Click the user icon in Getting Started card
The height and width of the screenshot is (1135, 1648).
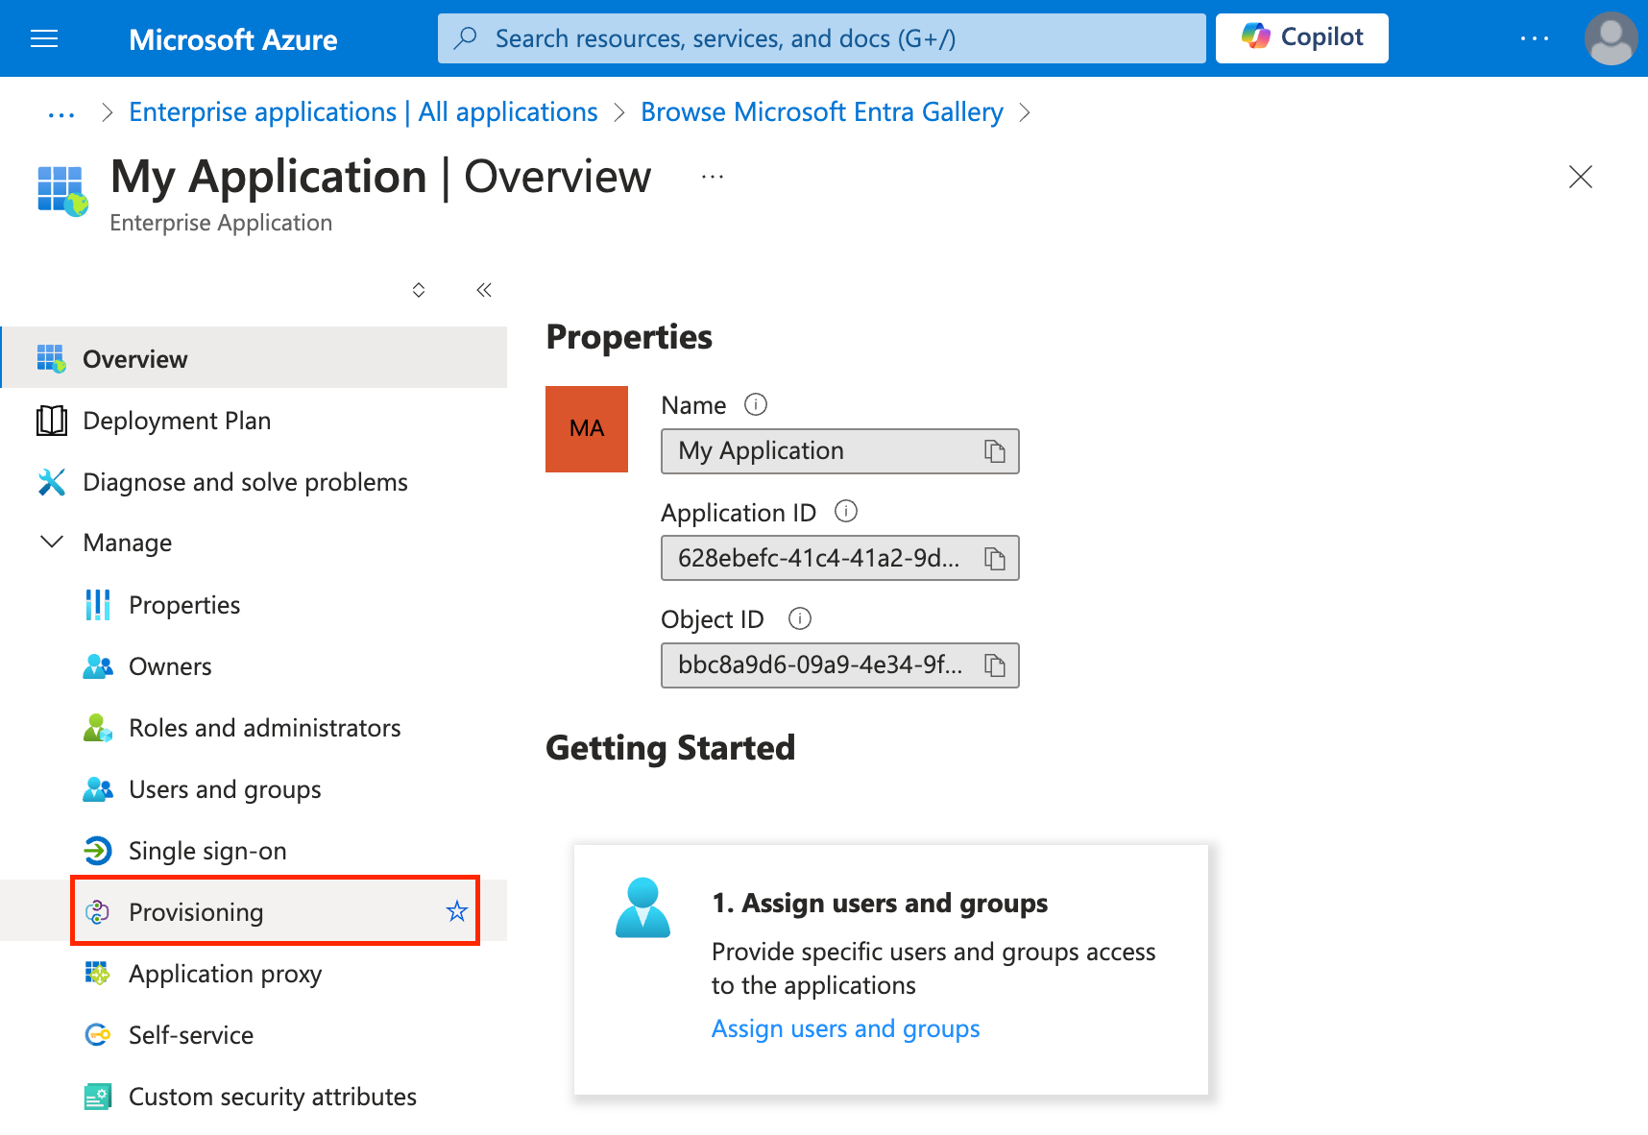[x=642, y=907]
